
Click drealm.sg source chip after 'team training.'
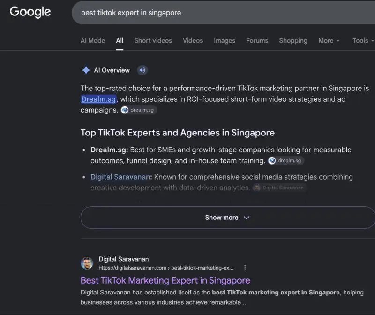click(x=286, y=160)
